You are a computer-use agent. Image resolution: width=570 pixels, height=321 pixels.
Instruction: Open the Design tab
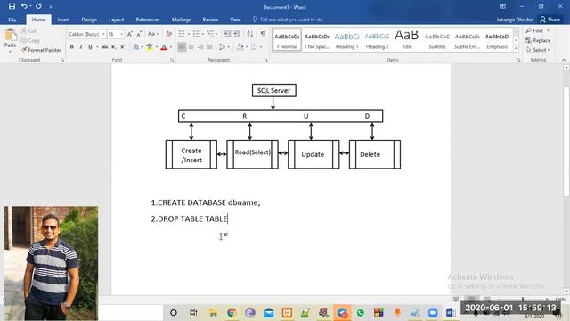tap(89, 20)
